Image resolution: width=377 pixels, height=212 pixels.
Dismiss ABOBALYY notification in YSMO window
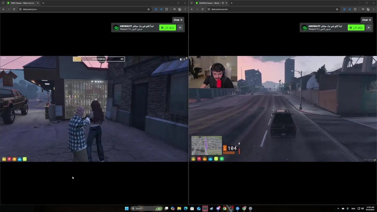[180, 27]
